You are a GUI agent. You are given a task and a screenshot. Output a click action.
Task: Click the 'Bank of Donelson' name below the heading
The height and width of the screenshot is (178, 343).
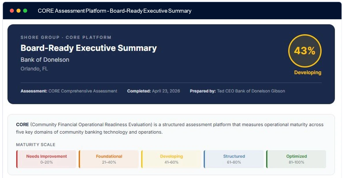(45, 60)
